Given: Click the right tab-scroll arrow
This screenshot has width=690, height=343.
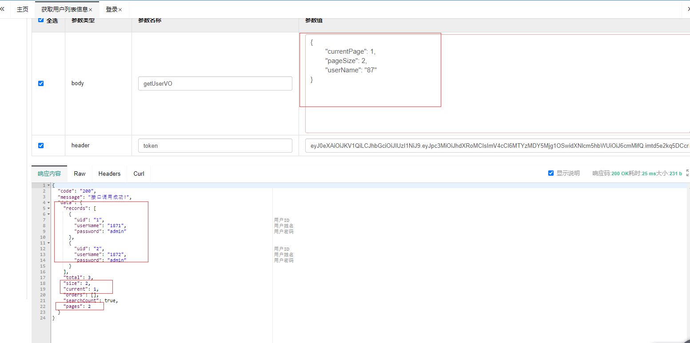Looking at the screenshot, I should click(x=688, y=9).
